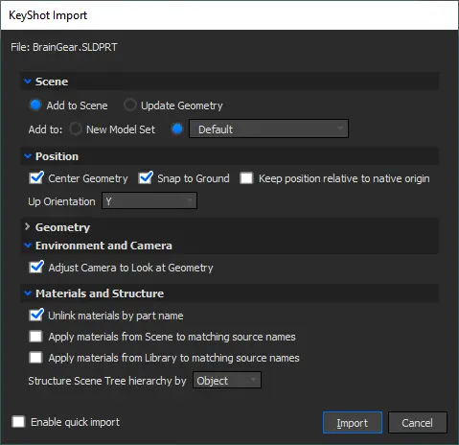This screenshot has height=445, width=459.
Task: Open the Default model set dropdown
Action: pos(268,129)
